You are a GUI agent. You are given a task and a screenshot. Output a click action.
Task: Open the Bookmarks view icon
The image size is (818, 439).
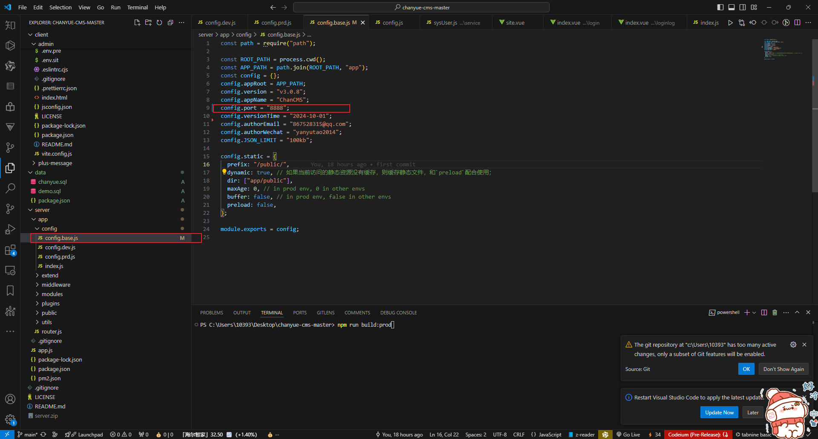click(x=10, y=291)
